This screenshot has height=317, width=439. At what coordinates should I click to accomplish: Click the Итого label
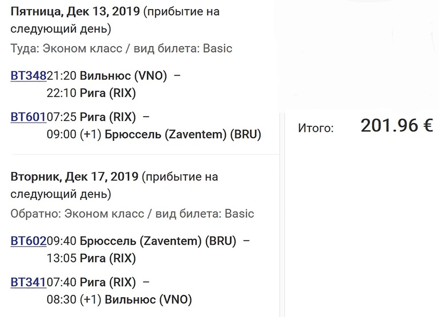click(x=316, y=128)
